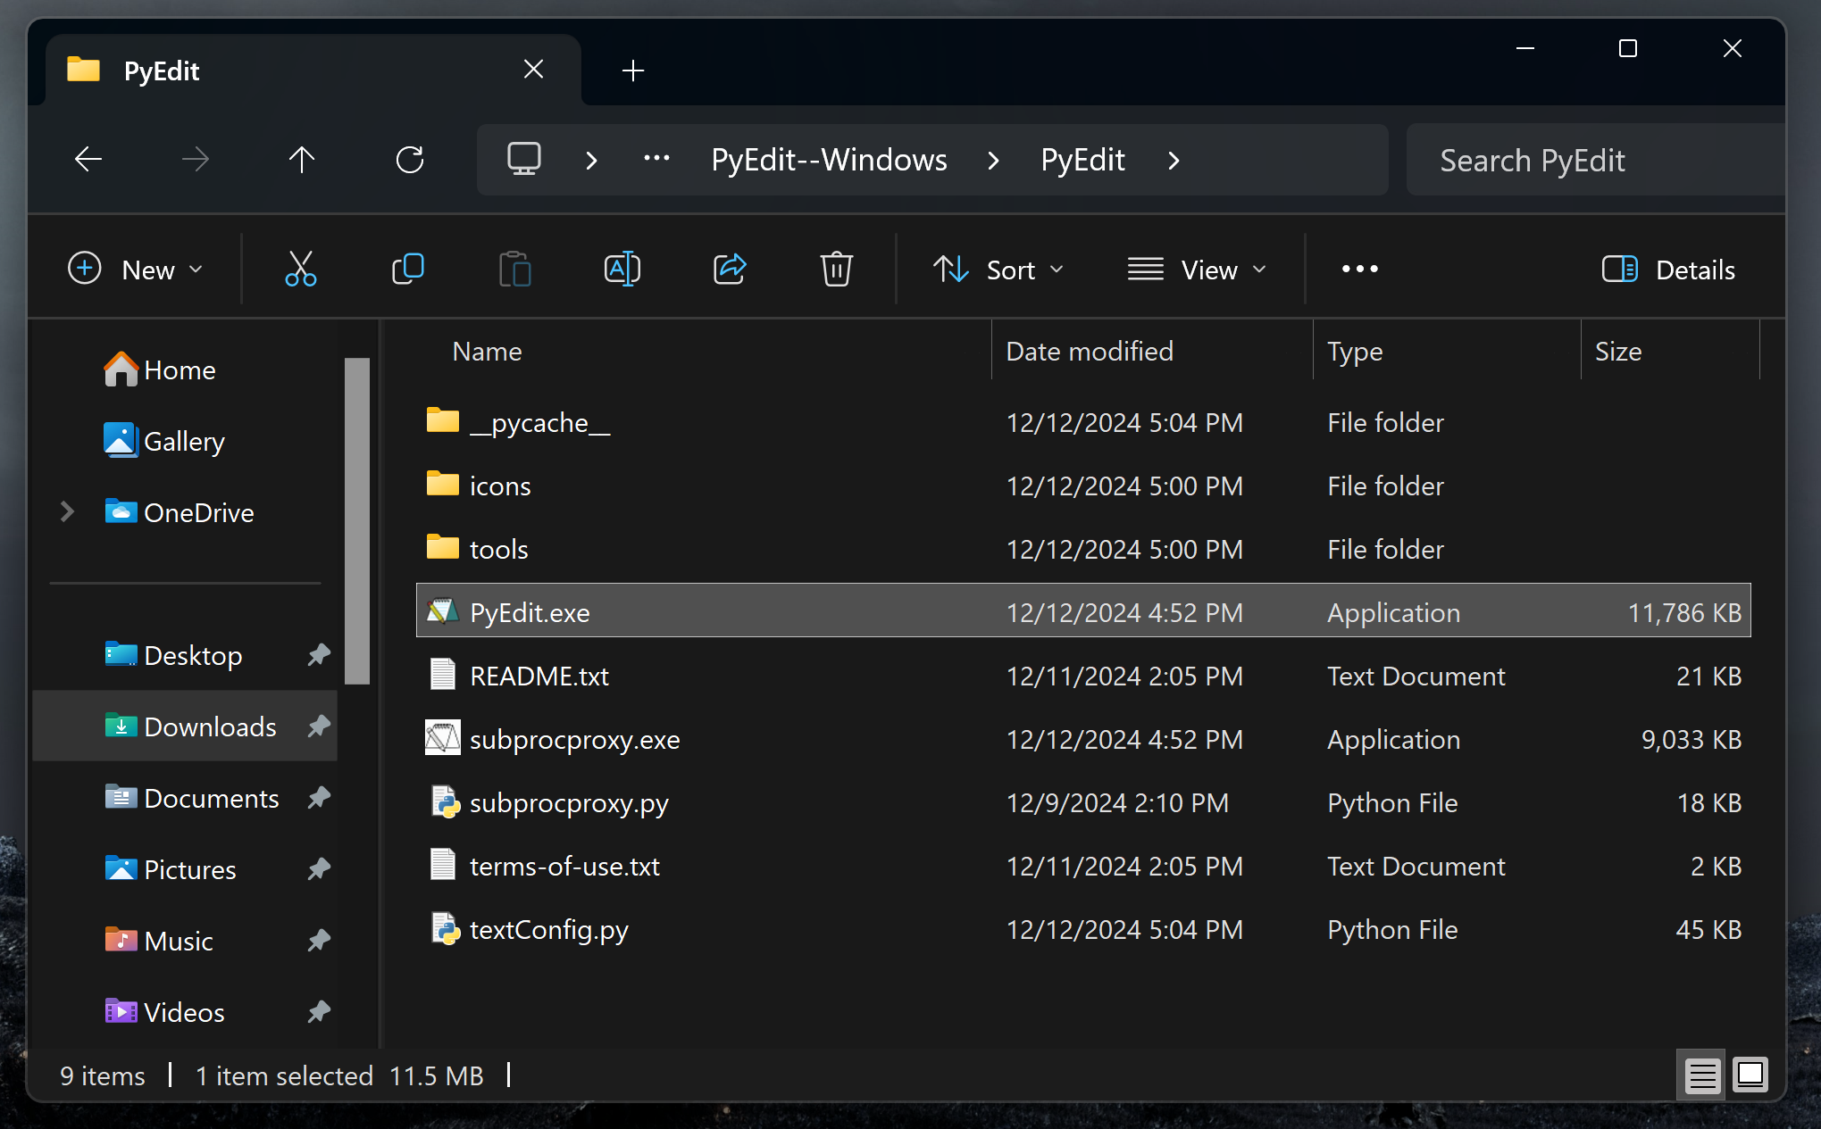Switch to details list view in status bar
This screenshot has height=1129, width=1821.
(1702, 1075)
